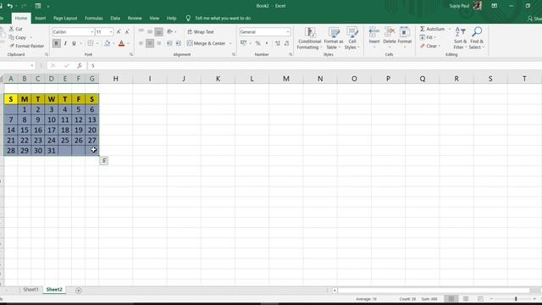This screenshot has height=305, width=542.
Task: Click Wrap Text
Action: click(201, 32)
